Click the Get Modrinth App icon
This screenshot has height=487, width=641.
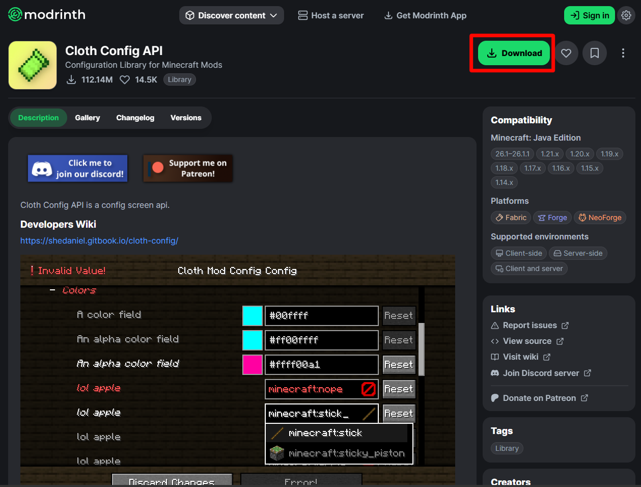[x=388, y=15]
